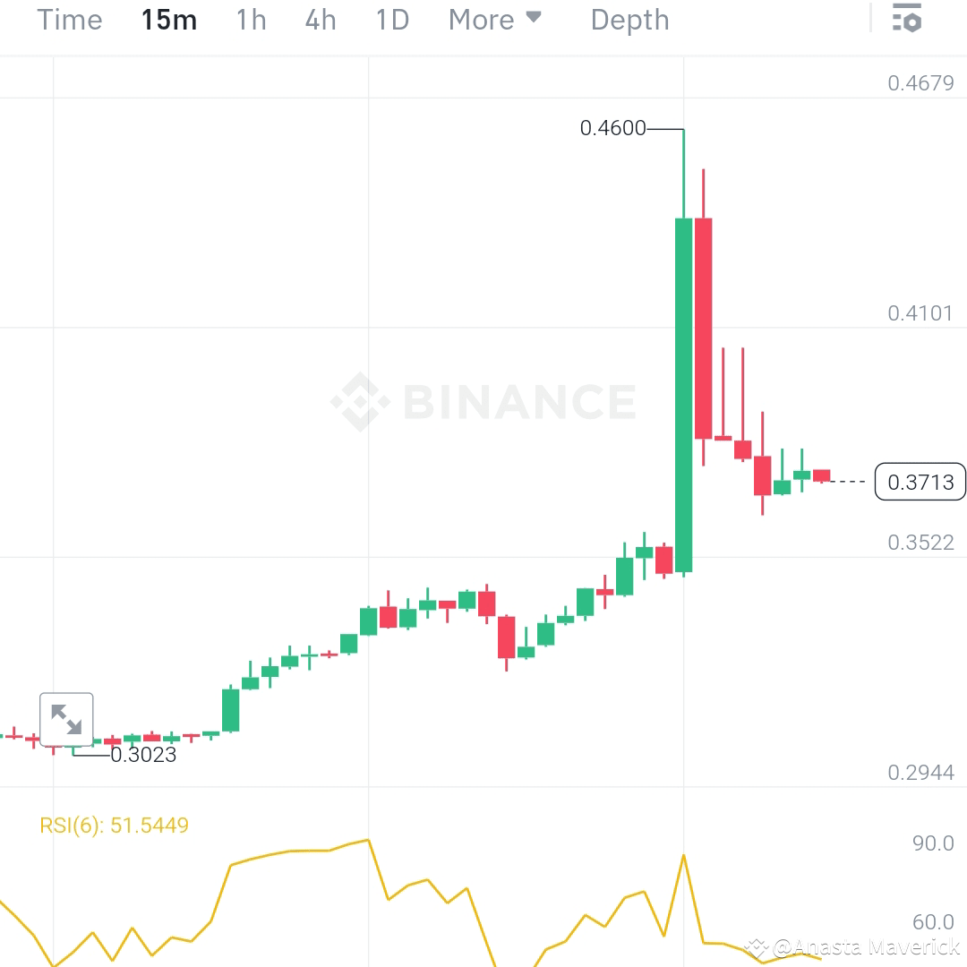This screenshot has height=967, width=967.
Task: Click the RSI(6) indicator label
Action: (x=112, y=826)
